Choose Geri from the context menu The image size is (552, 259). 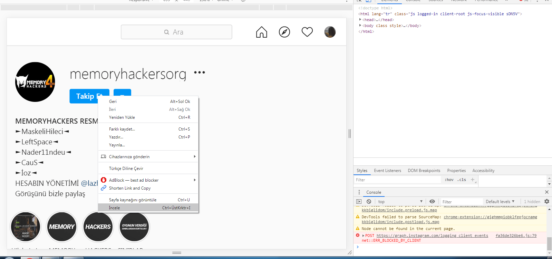pos(148,102)
